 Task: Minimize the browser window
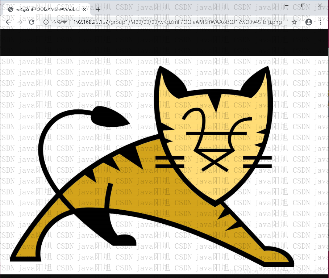point(287,5)
